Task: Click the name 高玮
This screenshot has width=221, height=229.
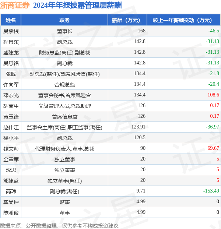Action: pos(11,191)
